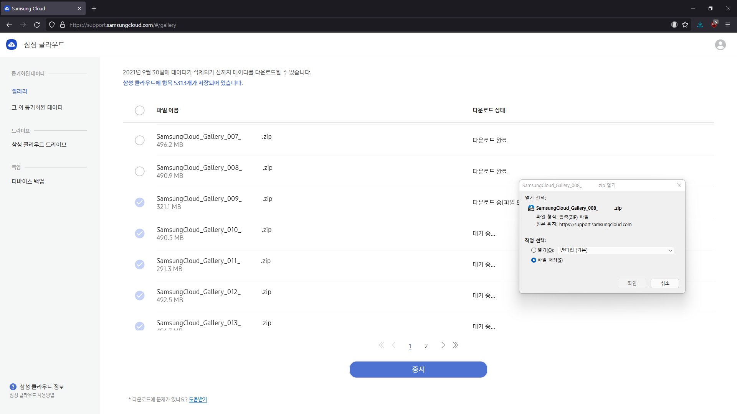
Task: Click the Samsung Cloud logo icon
Action: coord(12,45)
